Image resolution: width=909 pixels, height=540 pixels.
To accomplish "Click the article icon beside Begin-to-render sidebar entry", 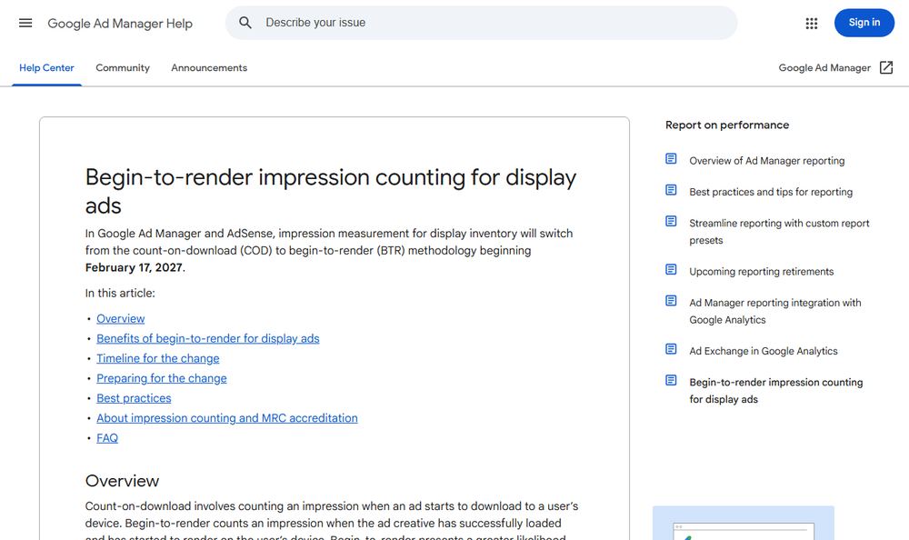I will click(x=671, y=381).
